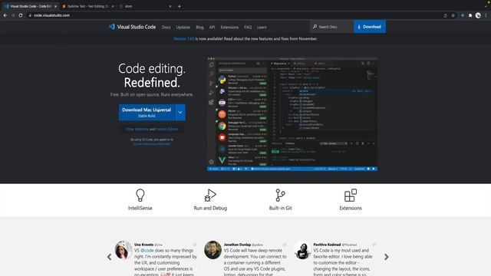Open the Learn navigation item
The height and width of the screenshot is (276, 491).
[x=262, y=28]
